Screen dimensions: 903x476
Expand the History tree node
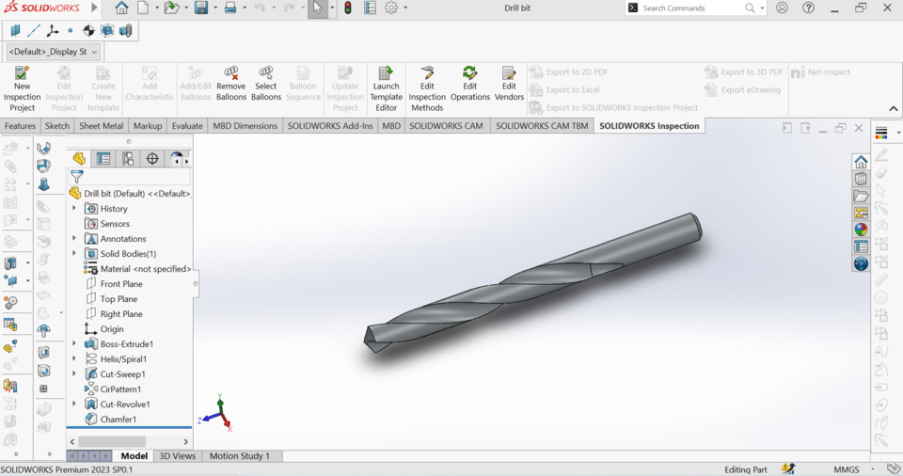click(74, 208)
